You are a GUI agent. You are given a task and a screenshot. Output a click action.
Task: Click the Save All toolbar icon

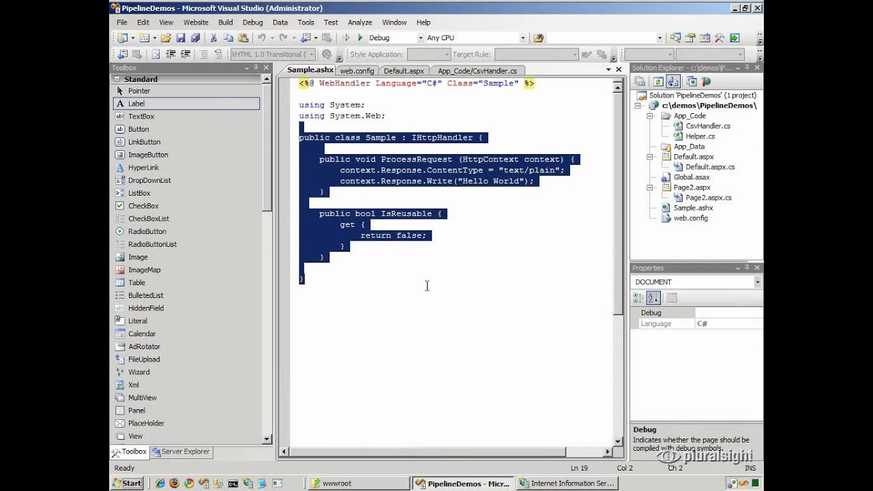(x=195, y=38)
